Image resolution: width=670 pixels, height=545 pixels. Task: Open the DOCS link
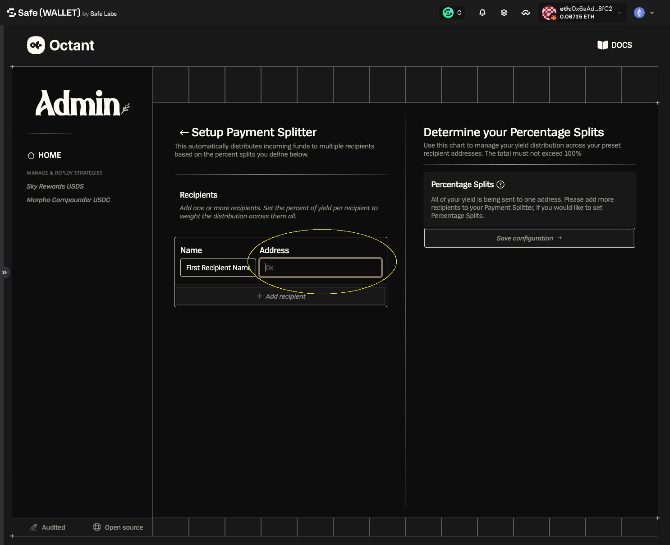[615, 45]
